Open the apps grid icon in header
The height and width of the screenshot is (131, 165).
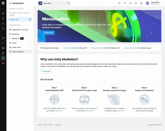(x=141, y=3)
